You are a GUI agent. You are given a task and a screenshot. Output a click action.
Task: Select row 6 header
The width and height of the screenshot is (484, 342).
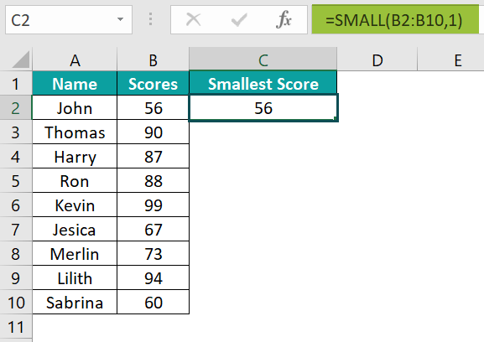(x=16, y=205)
